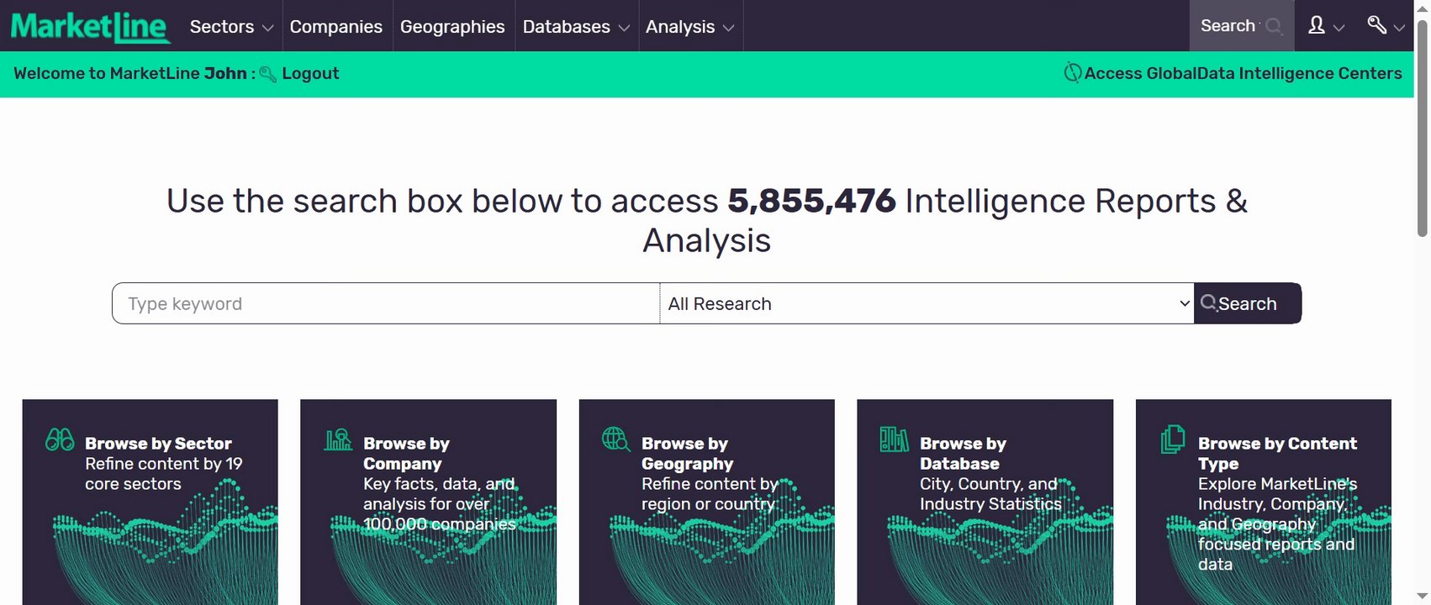Click 'City, Country, and Industry Statistics' text
Screen dimensions: 1431x605
[990, 494]
